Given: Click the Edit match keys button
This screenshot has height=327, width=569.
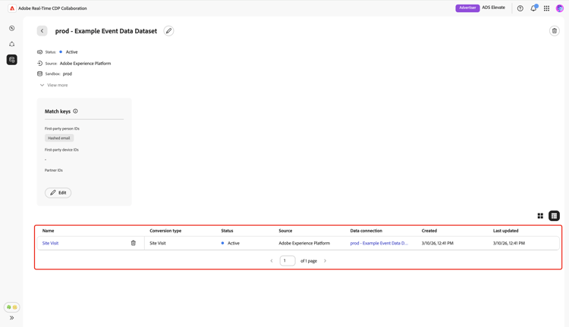Looking at the screenshot, I should pyautogui.click(x=58, y=193).
